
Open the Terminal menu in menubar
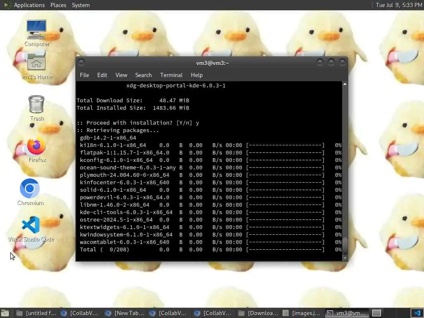click(171, 75)
